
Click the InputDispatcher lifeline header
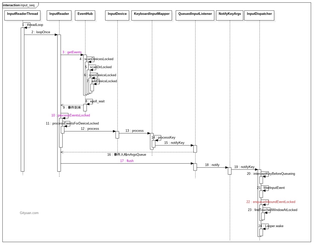point(259,15)
